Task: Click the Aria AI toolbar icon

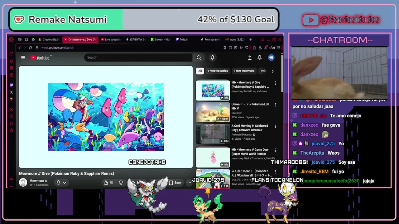Action: tap(273, 48)
